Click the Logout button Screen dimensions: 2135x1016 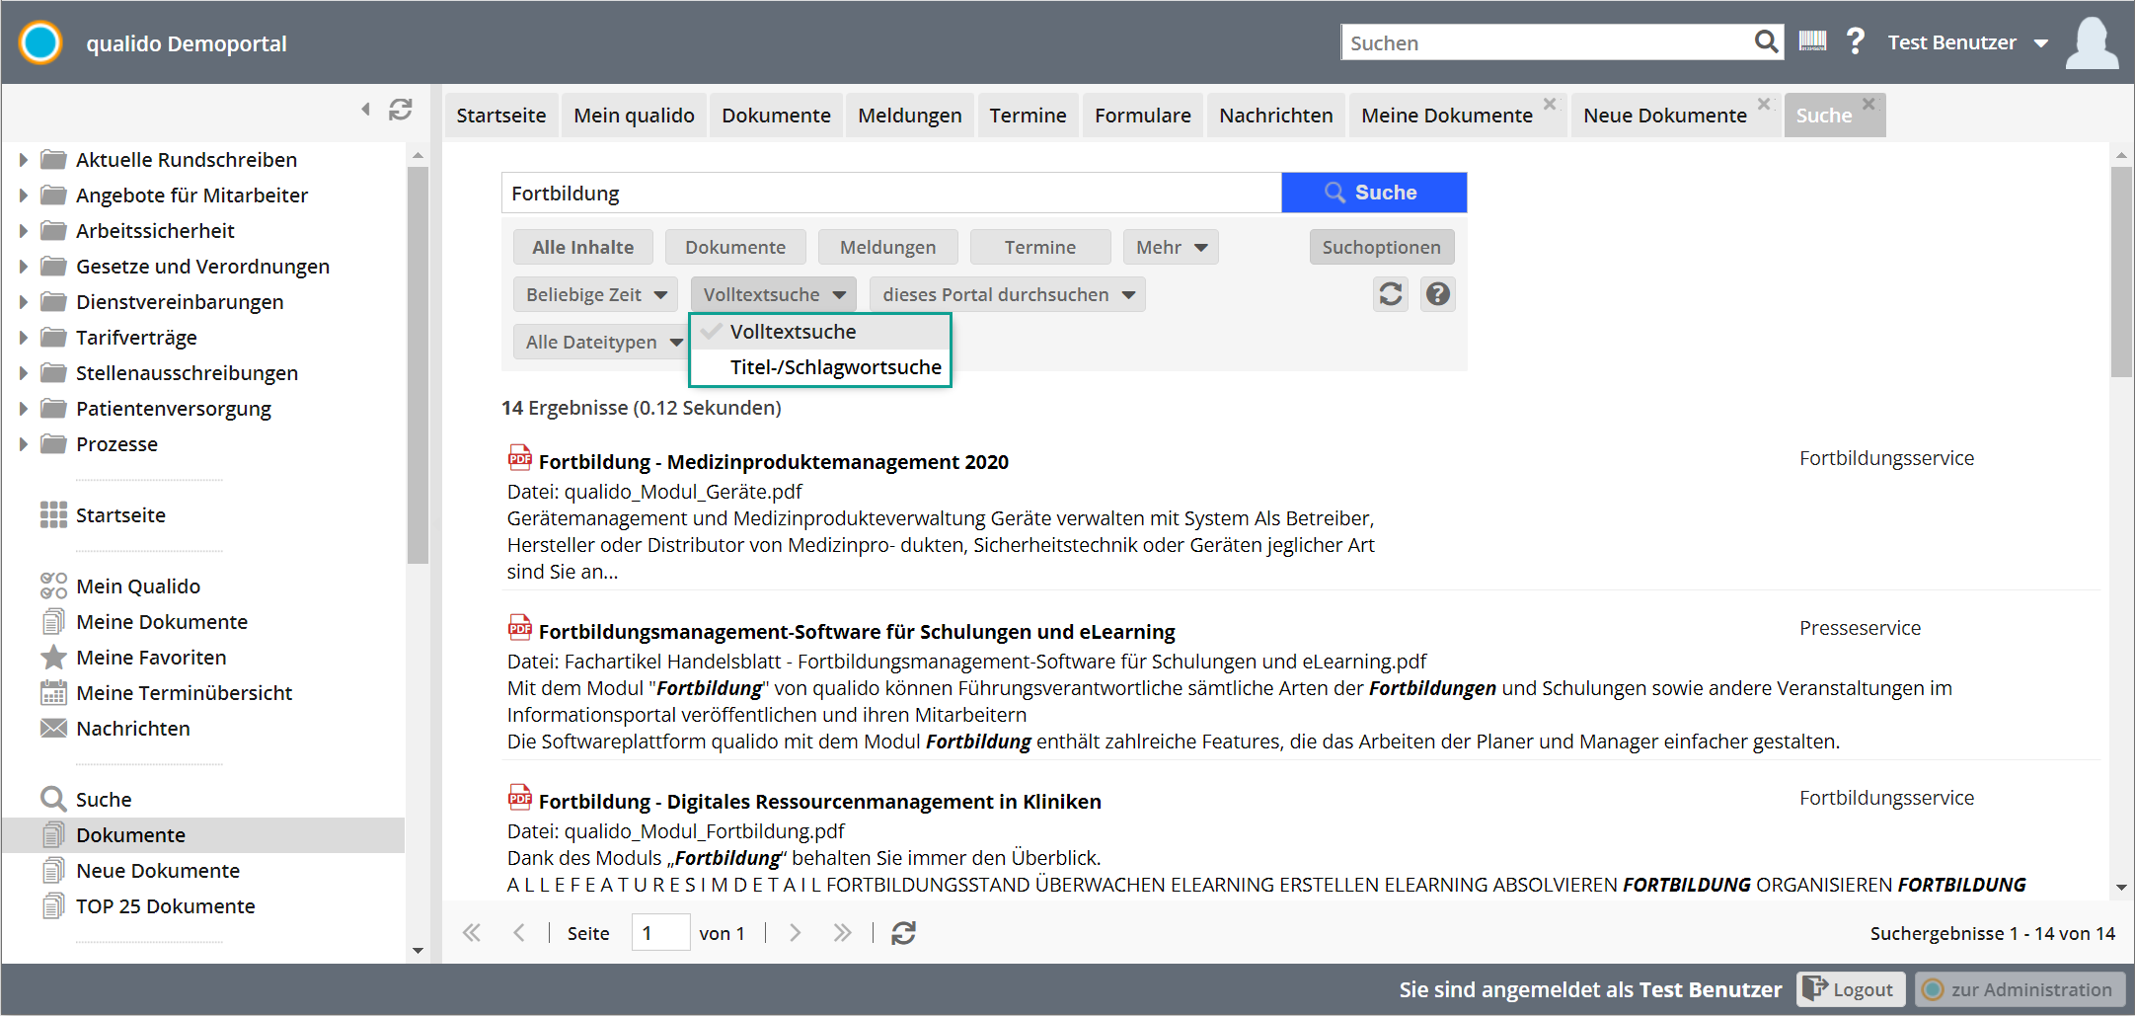pos(1851,989)
